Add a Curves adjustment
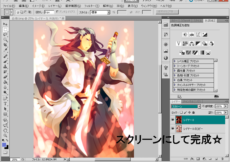The height and width of the screenshot is (162, 230). (198, 34)
